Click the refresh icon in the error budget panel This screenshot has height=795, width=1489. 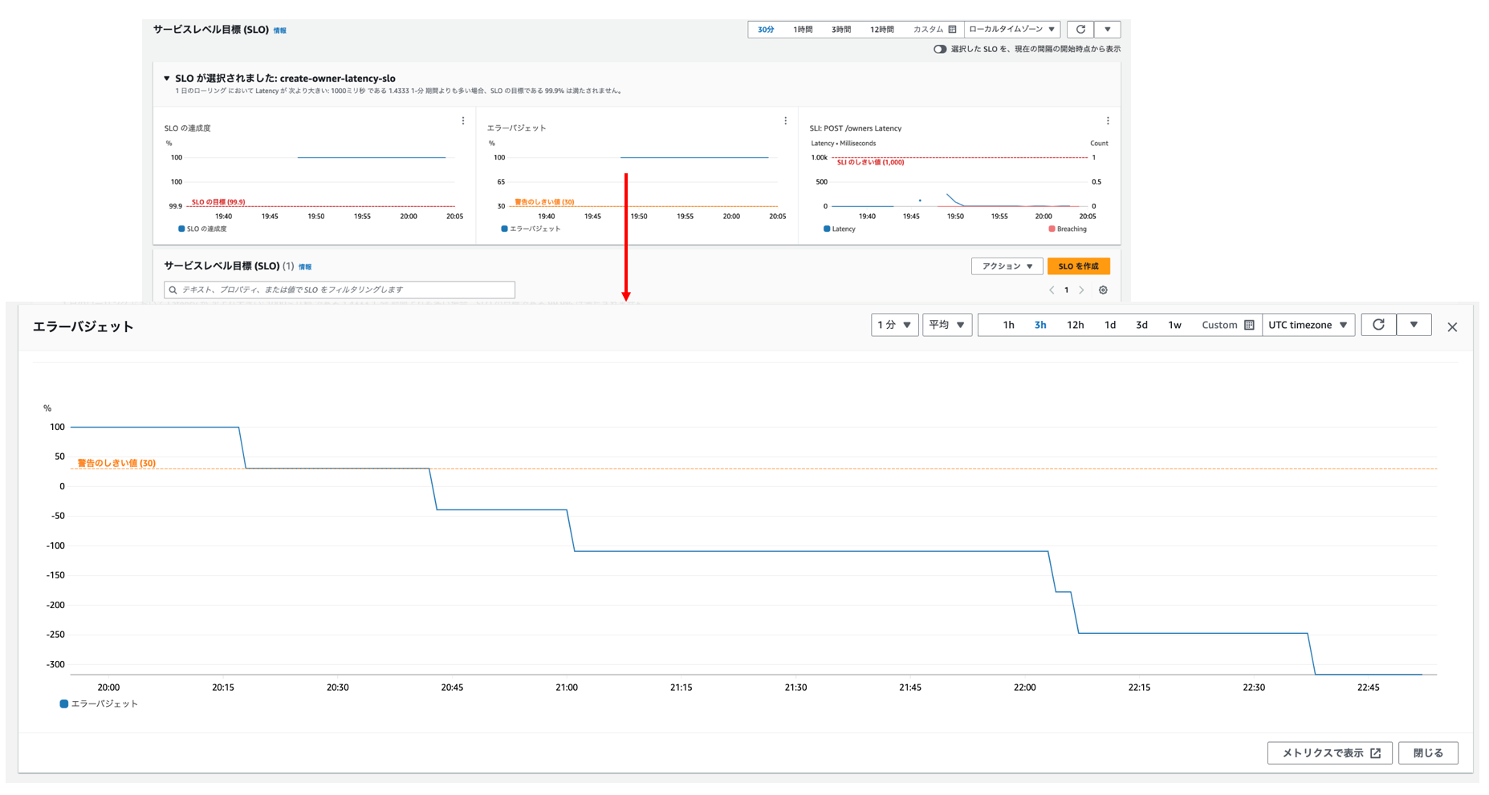tap(1378, 325)
